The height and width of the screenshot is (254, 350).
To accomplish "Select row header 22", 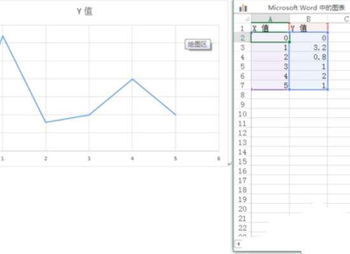I will tap(242, 228).
